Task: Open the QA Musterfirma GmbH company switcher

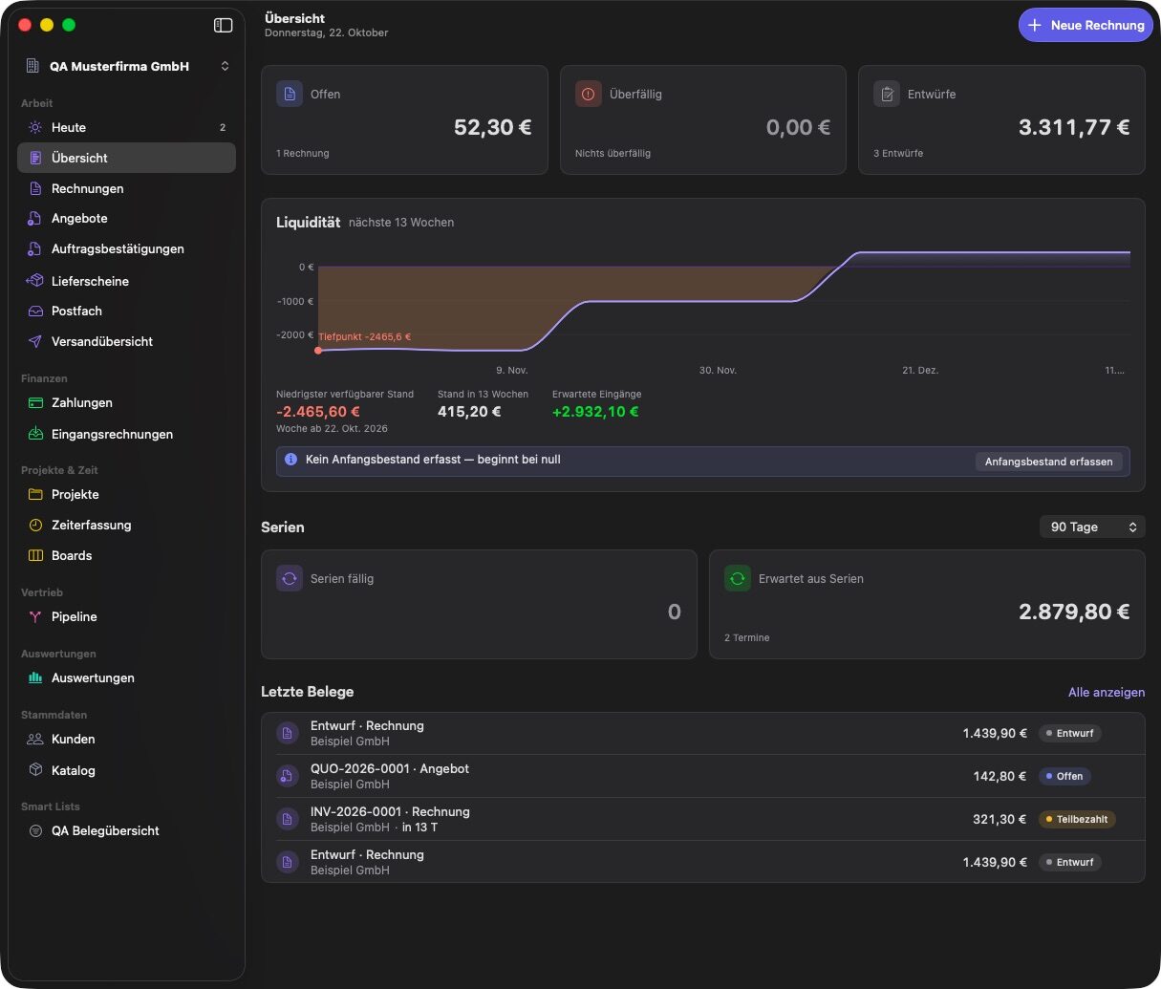Action: 127,66
